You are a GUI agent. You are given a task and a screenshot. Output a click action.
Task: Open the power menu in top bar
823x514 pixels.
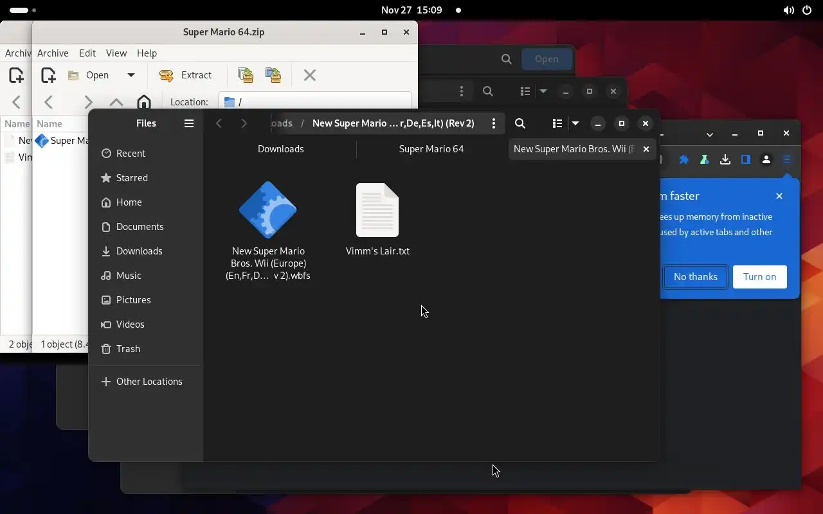[x=807, y=10]
